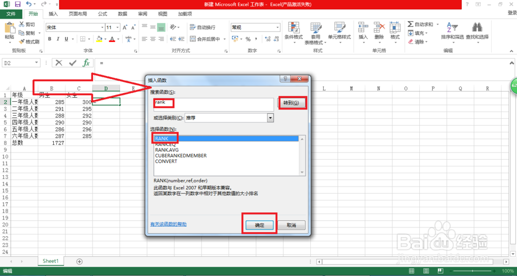Click the search function input containing rank
Viewport: 517px width, 276px height.
pos(214,104)
